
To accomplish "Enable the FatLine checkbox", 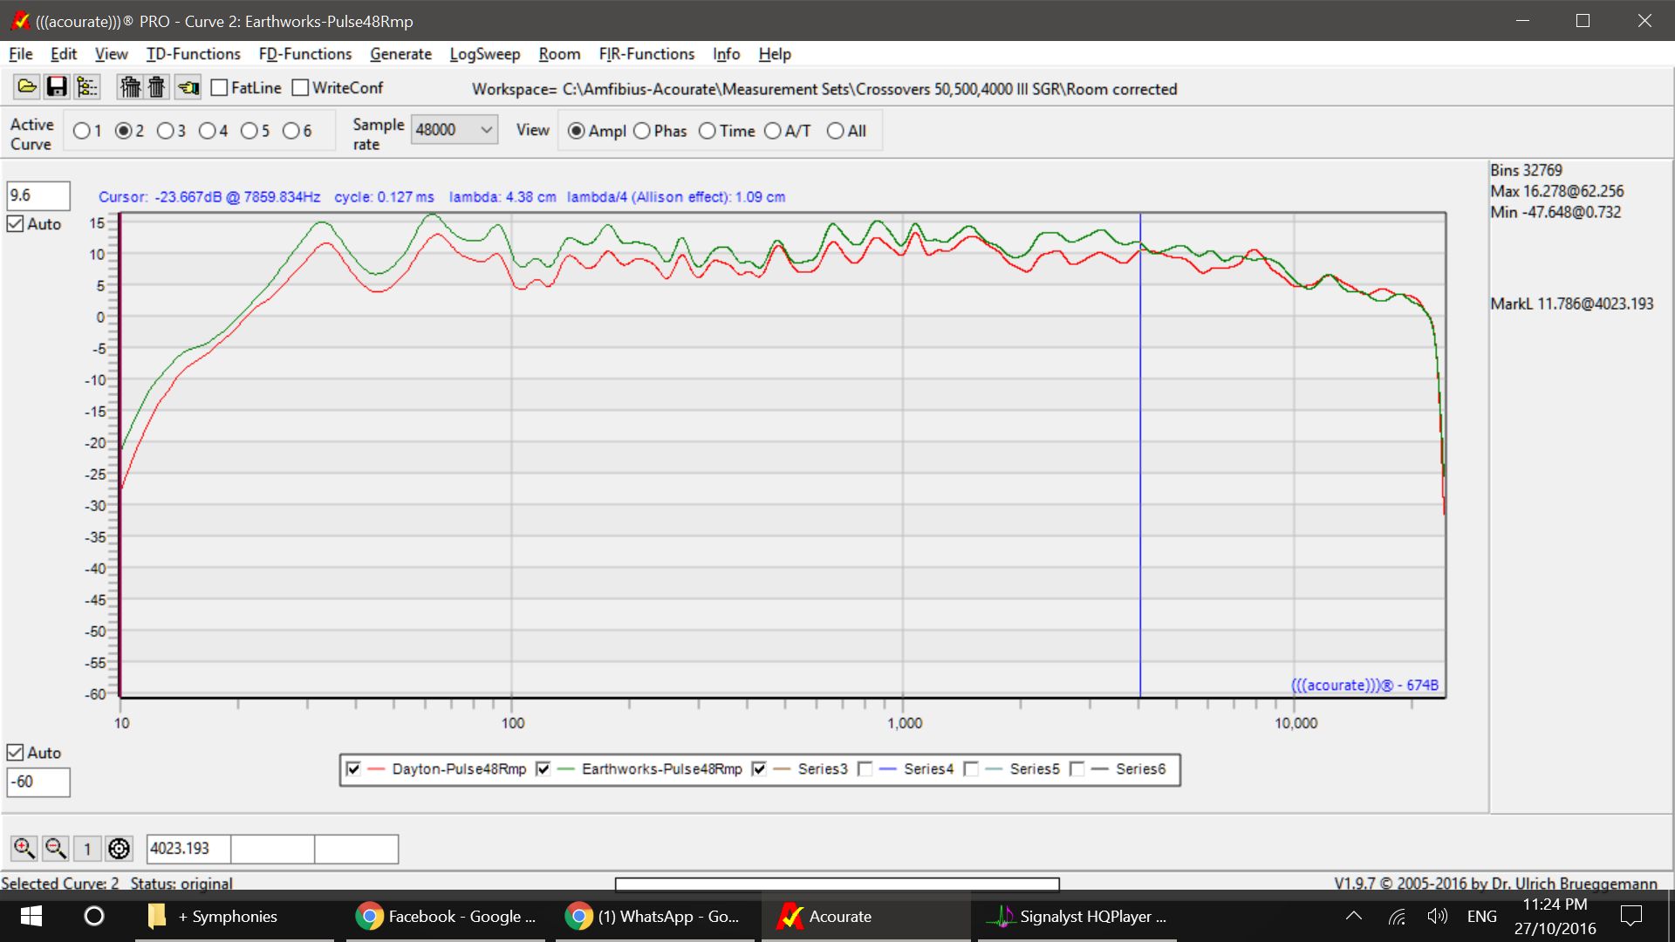I will [x=220, y=87].
